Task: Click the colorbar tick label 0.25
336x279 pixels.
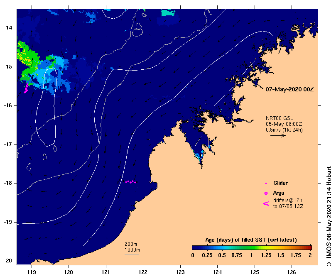Action: [x=207, y=255]
